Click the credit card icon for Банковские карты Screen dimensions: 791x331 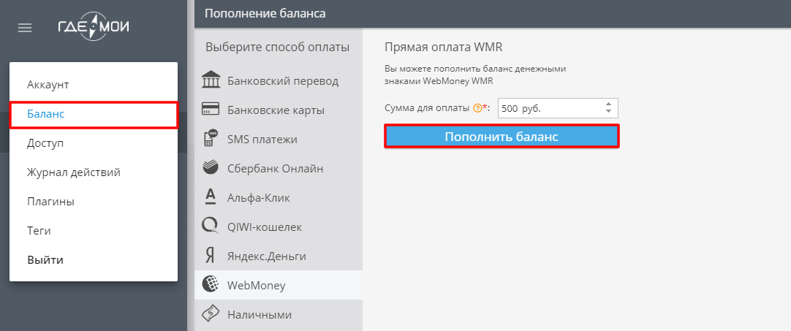tap(211, 110)
